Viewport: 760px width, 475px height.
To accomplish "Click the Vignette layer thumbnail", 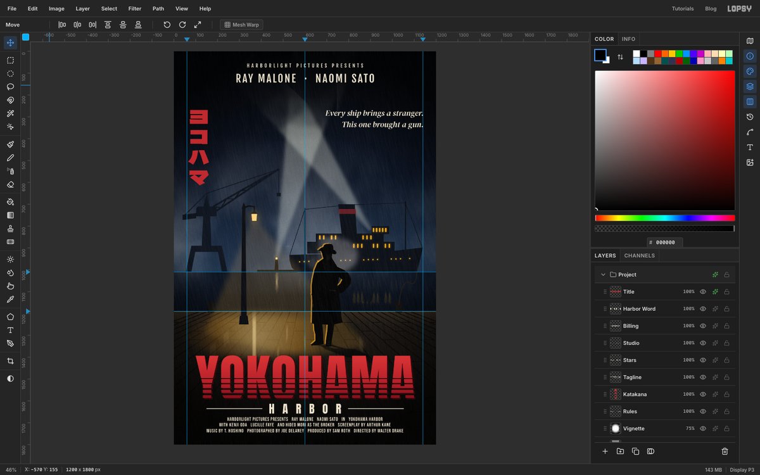I will click(x=615, y=429).
